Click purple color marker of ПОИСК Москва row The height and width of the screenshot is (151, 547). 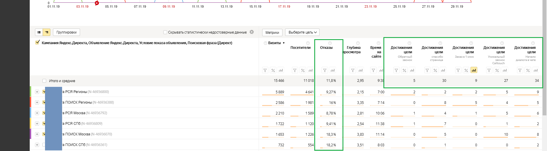[31, 134]
